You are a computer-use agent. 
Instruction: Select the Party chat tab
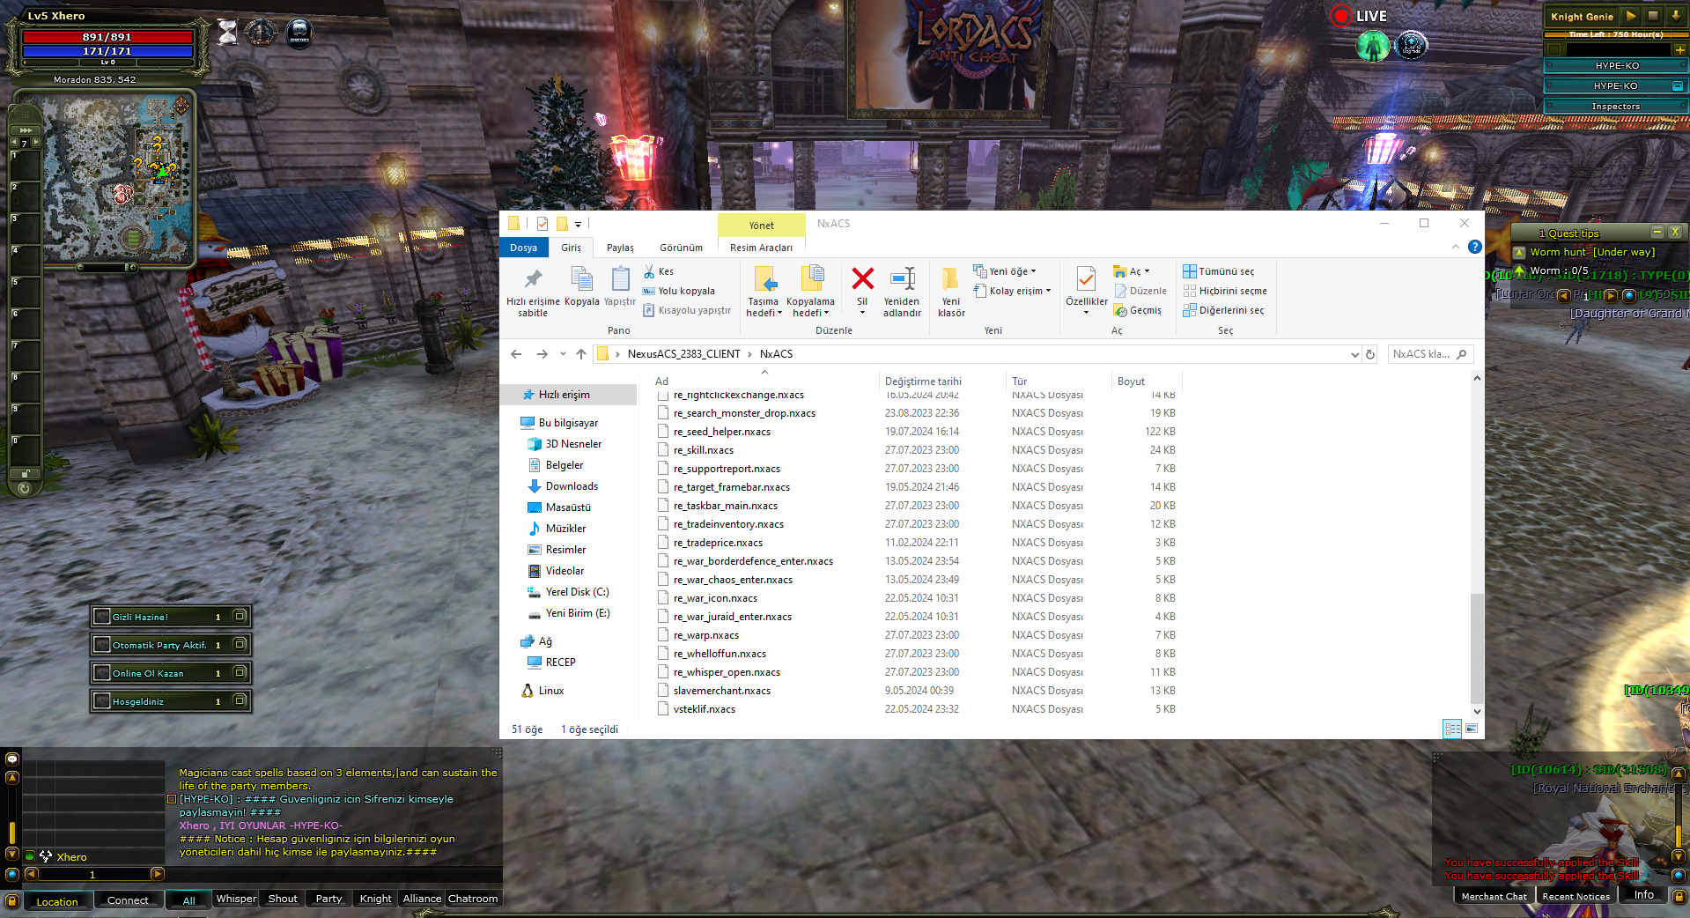tap(328, 899)
